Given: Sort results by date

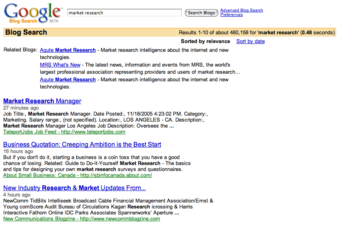Looking at the screenshot, I should [250, 41].
